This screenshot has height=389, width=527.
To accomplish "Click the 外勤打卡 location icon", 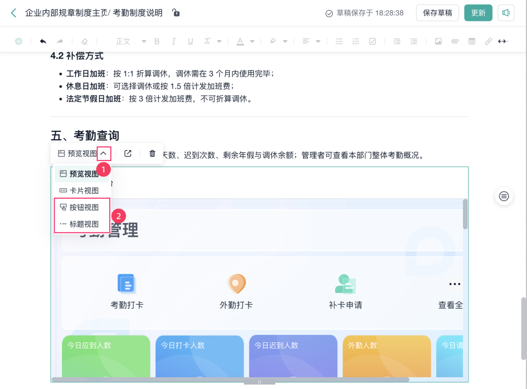I will click(x=236, y=284).
